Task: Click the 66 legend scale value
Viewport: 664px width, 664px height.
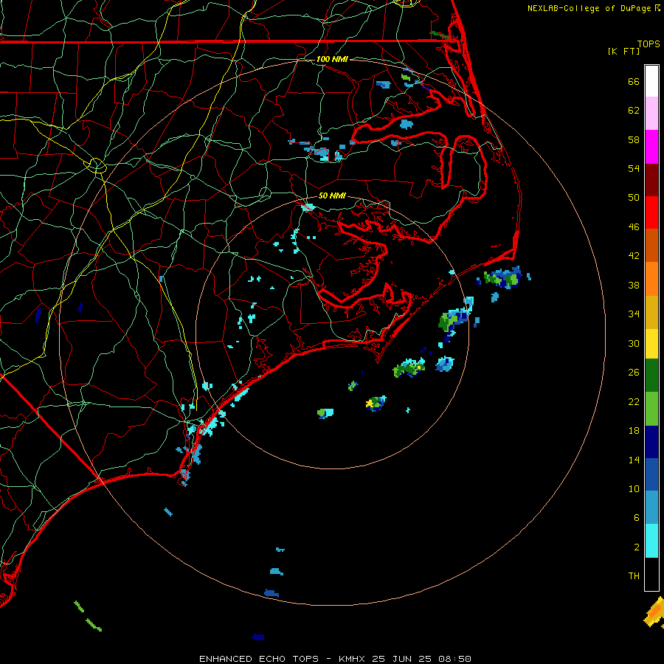Action: (x=634, y=81)
